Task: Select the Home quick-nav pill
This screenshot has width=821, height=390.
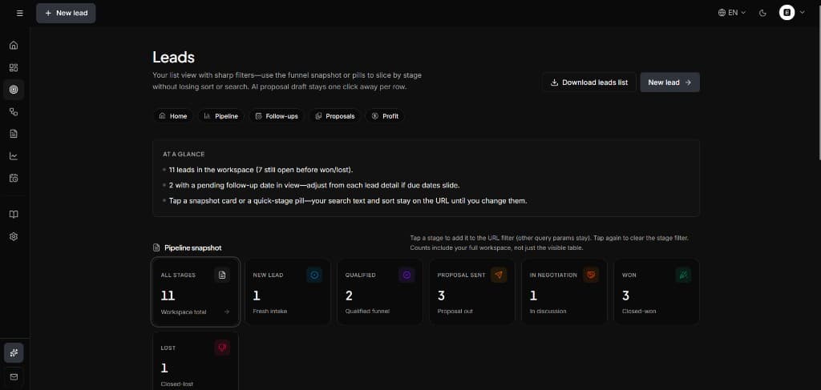Action: coord(173,116)
